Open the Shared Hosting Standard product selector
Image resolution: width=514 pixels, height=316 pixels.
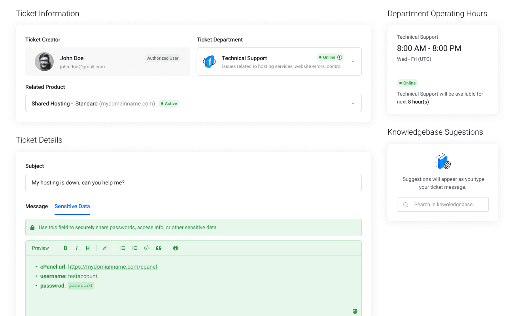pos(193,103)
